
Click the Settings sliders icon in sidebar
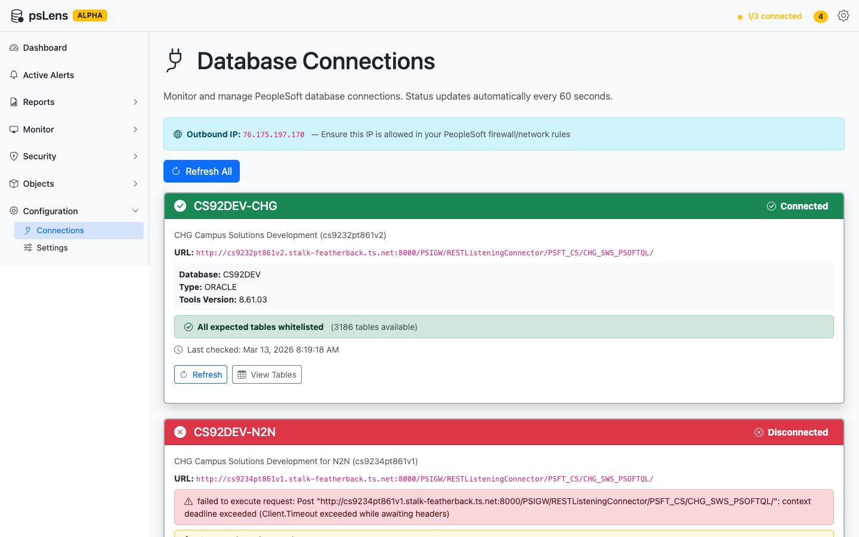tap(27, 248)
